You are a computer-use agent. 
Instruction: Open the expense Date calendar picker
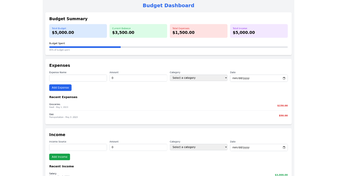(x=284, y=78)
